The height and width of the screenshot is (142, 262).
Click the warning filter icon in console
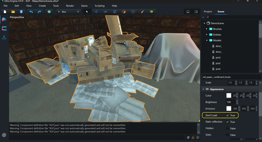tap(193, 137)
